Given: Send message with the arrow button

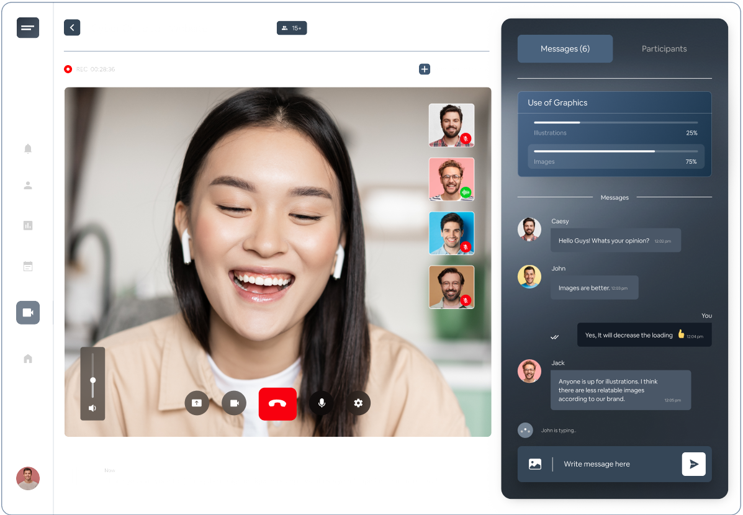Looking at the screenshot, I should click(x=693, y=464).
